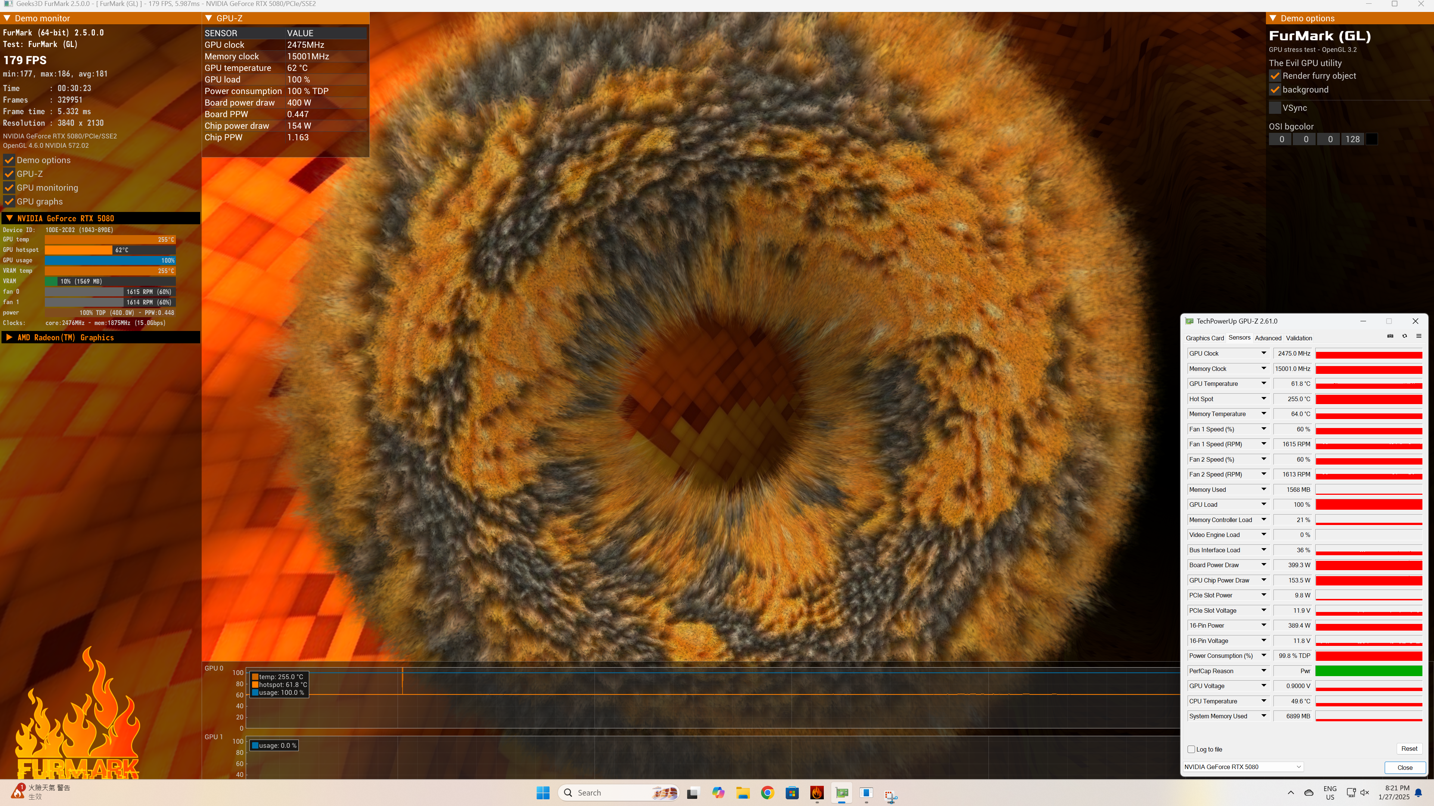Image resolution: width=1434 pixels, height=806 pixels.
Task: Switch to FurMark via its taskbar icon
Action: 817,793
